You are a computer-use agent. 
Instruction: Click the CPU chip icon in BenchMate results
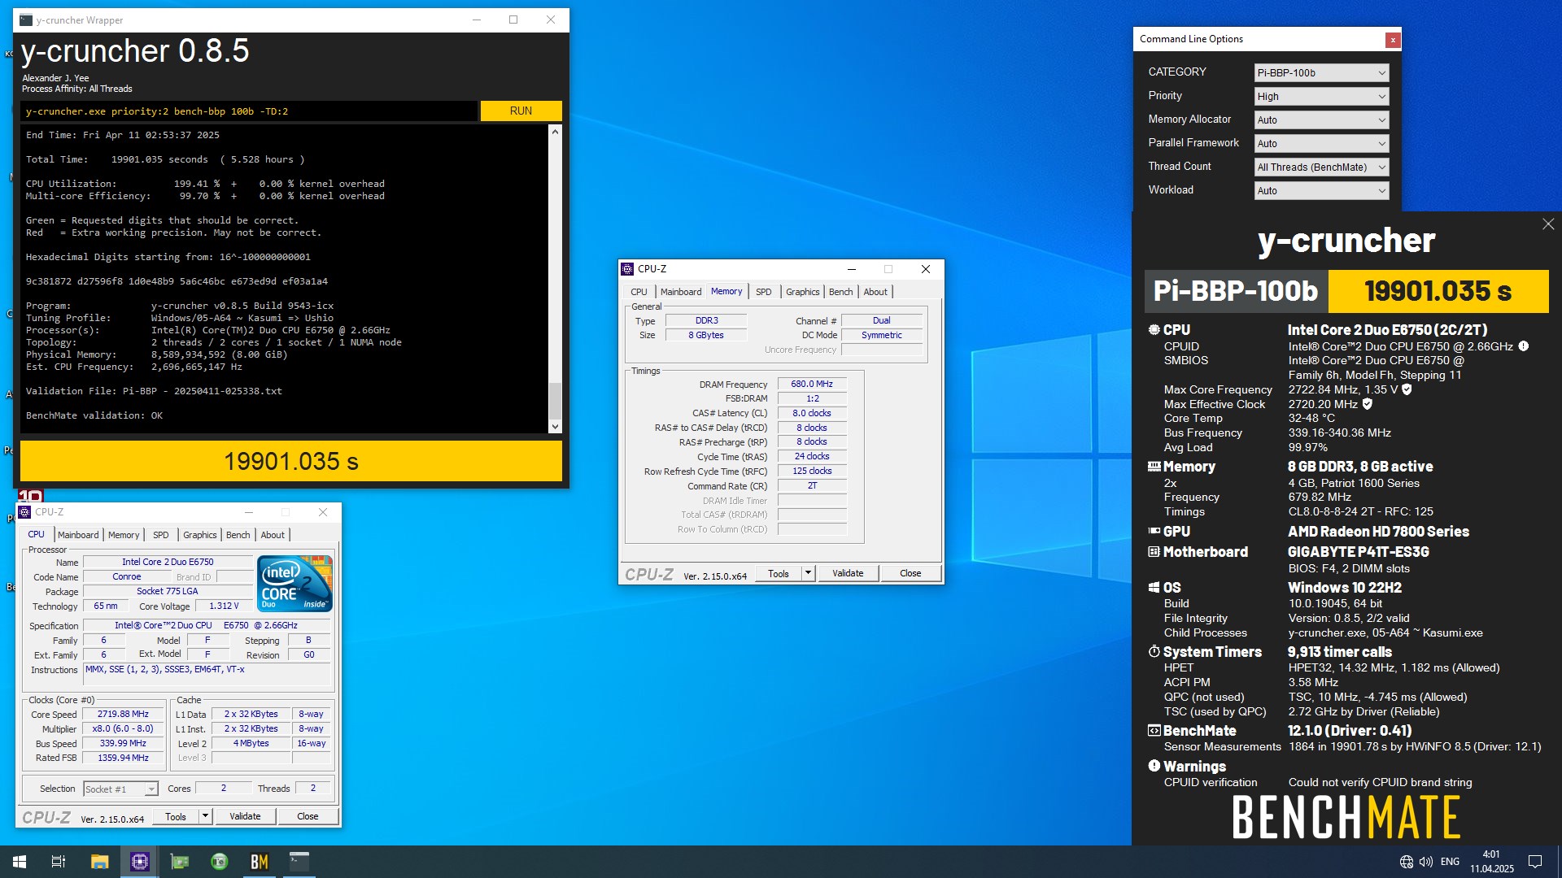(1154, 330)
